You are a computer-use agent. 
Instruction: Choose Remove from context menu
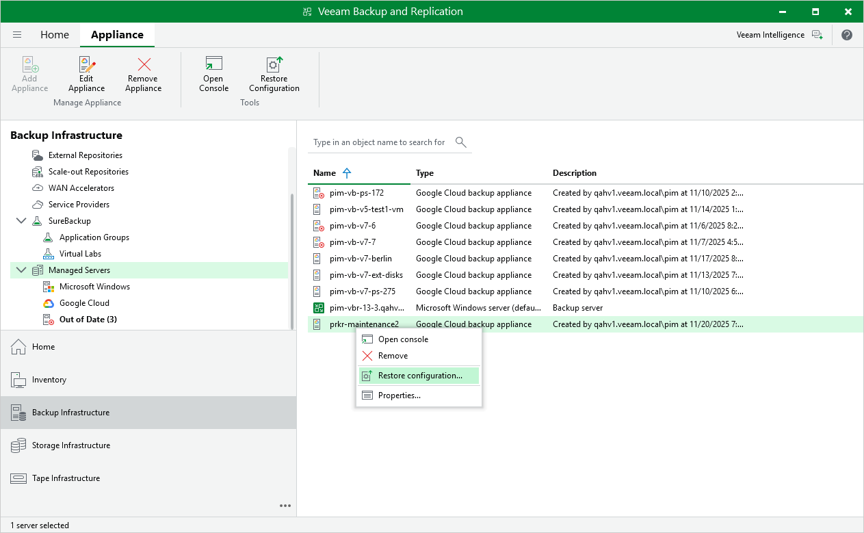pos(419,356)
